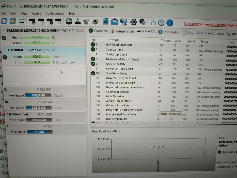This screenshot has height=178, width=237.
Task: Select the G-Sense Error Rate row
Action: point(163,106)
